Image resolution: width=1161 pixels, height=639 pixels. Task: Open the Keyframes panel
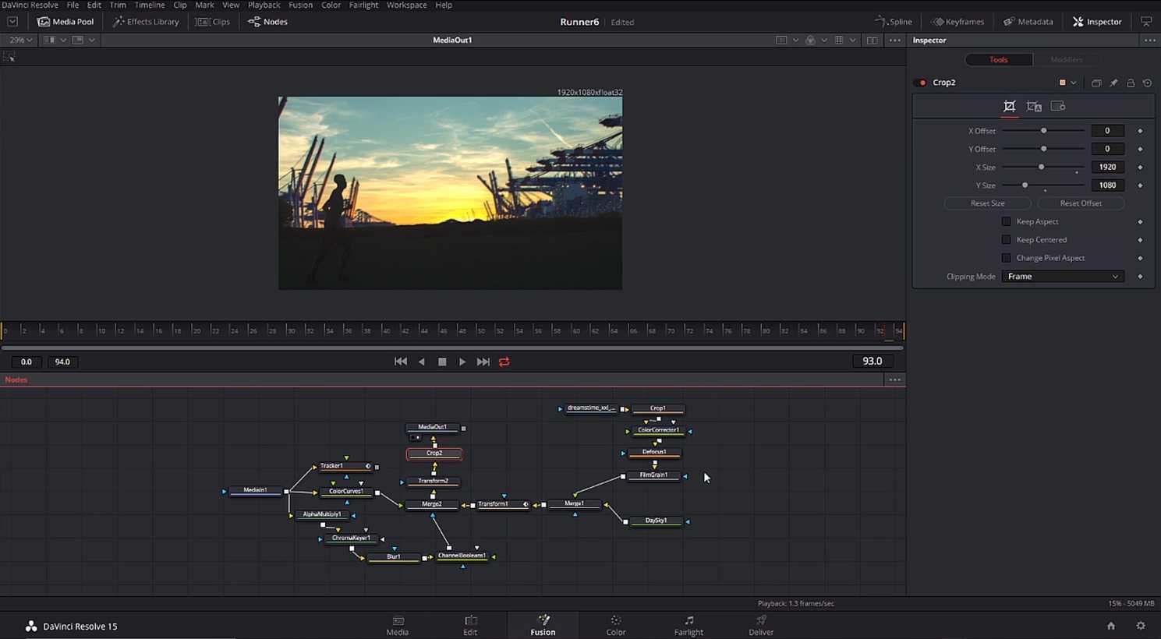pos(957,22)
